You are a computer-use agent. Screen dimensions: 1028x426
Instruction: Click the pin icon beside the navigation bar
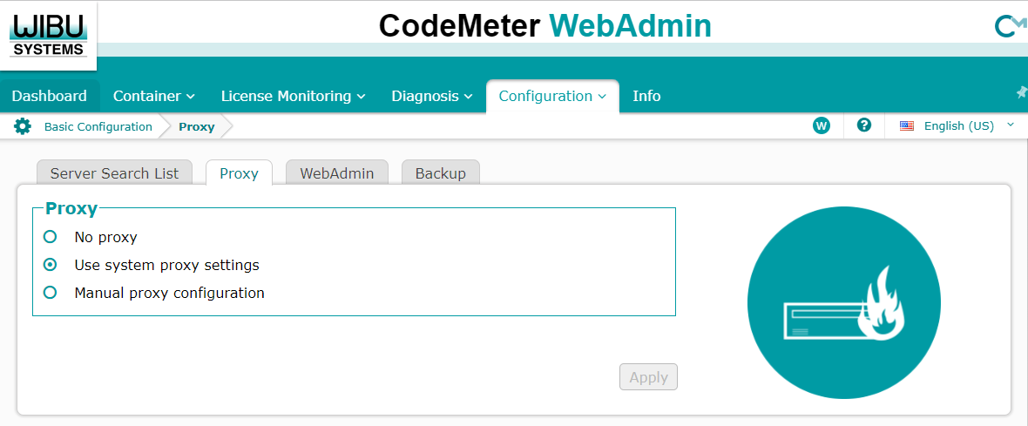[1021, 92]
